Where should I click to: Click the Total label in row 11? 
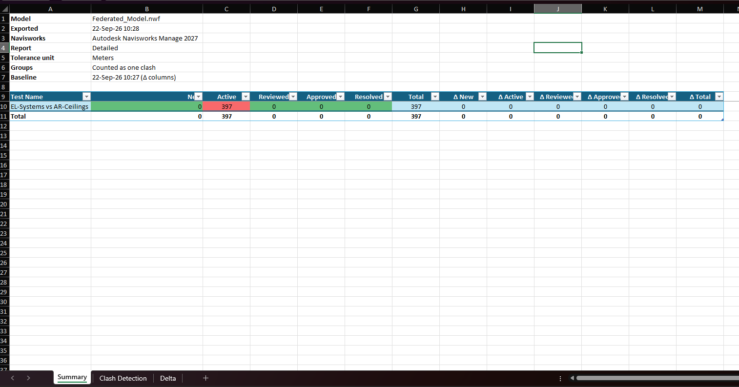19,116
